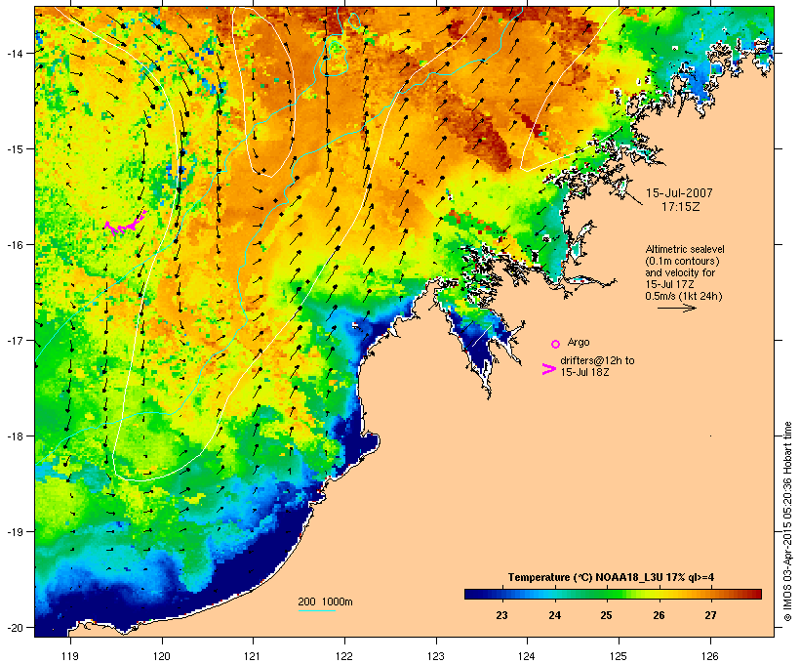
Task: Click the IMOS copyright timestamp vertical text
Action: 787,521
